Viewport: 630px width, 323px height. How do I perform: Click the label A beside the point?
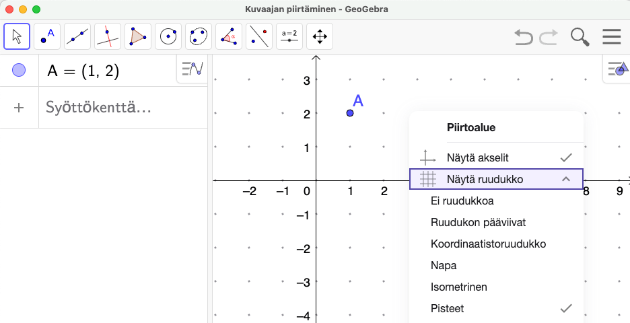pyautogui.click(x=358, y=101)
